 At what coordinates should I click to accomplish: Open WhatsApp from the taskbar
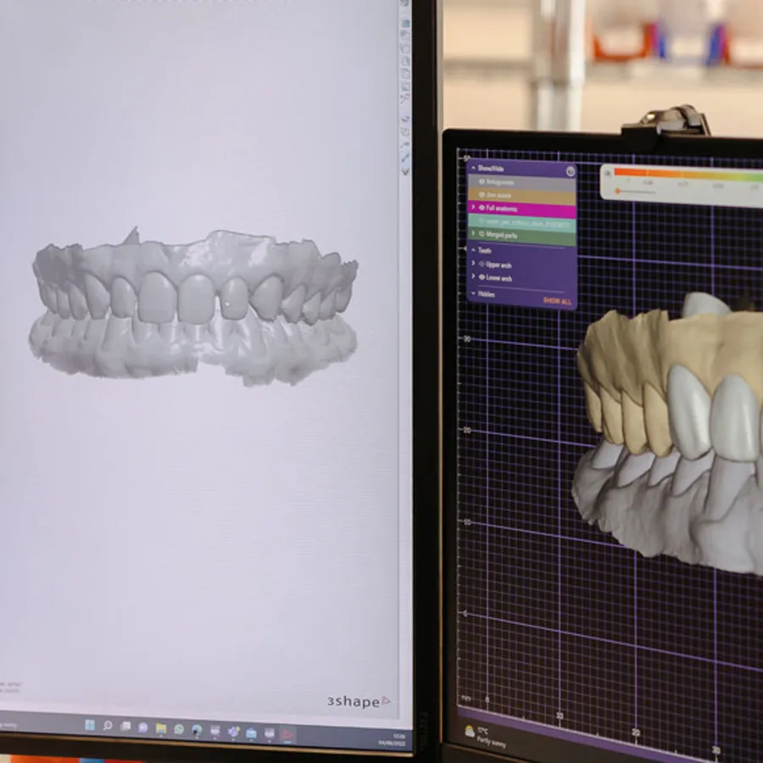tap(179, 729)
